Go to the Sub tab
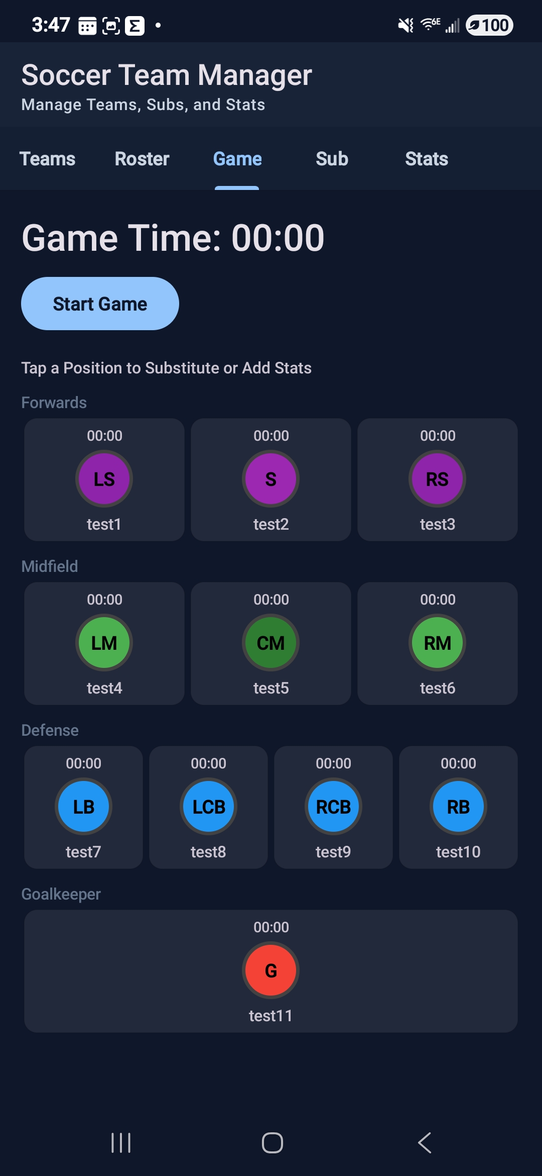 [332, 159]
